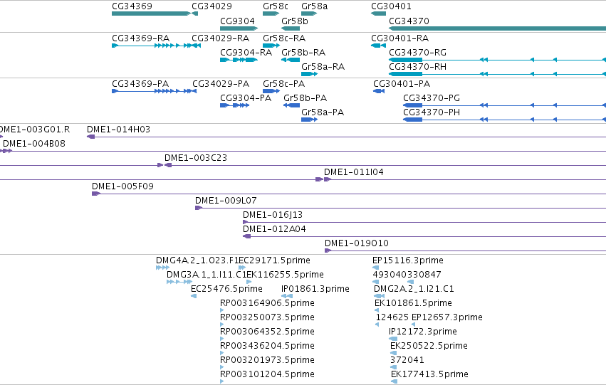Select the Gr58a-PA protein

309,120
